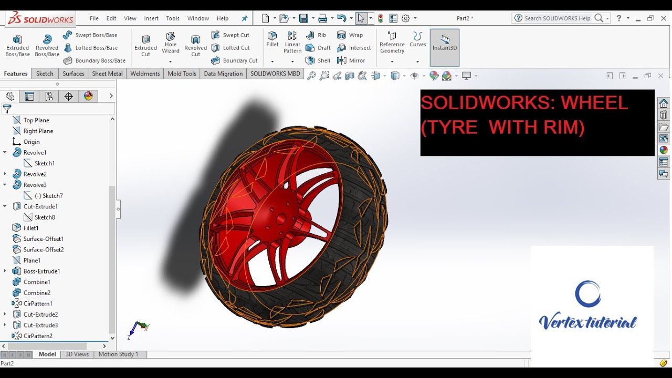The image size is (672, 378).
Task: Switch to the Sheet Metal tab
Action: [x=107, y=73]
